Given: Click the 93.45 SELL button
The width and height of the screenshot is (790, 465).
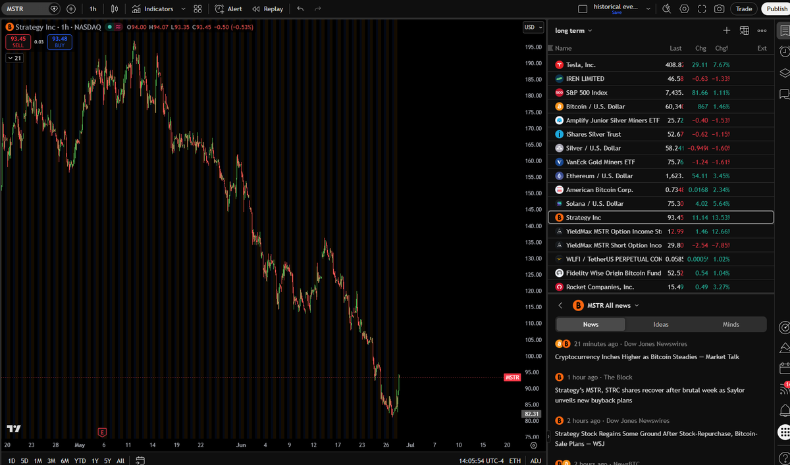Looking at the screenshot, I should click(x=18, y=41).
